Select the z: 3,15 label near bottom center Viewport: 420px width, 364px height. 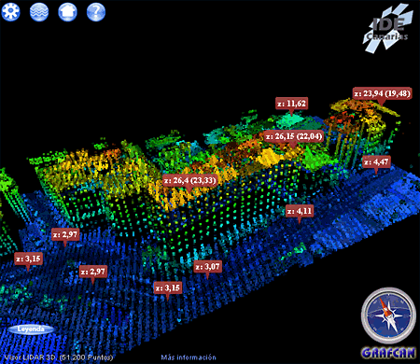(168, 287)
